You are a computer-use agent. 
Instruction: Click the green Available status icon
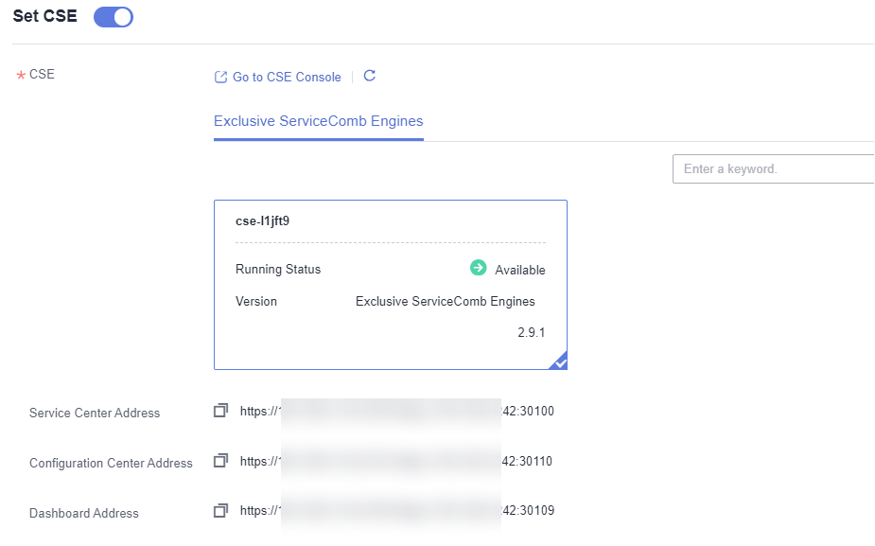[478, 269]
